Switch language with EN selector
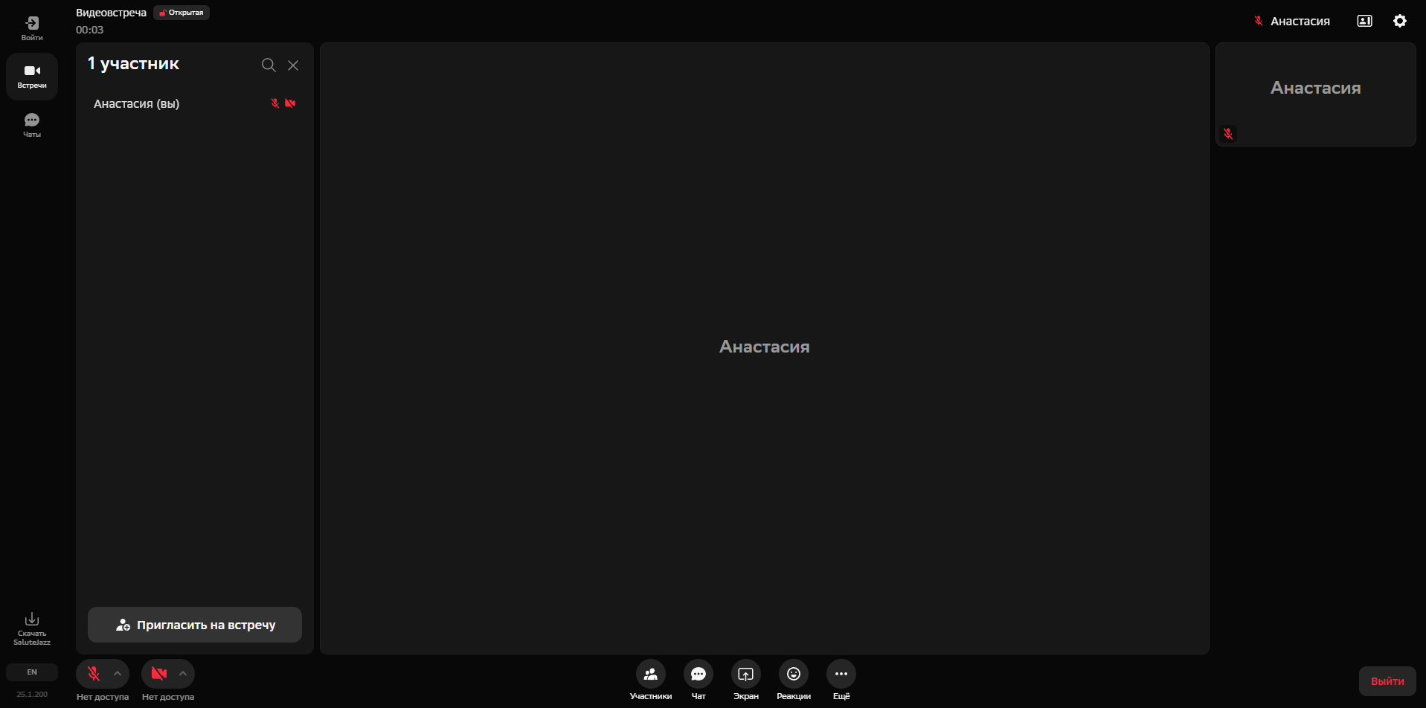The height and width of the screenshot is (708, 1426). tap(32, 672)
